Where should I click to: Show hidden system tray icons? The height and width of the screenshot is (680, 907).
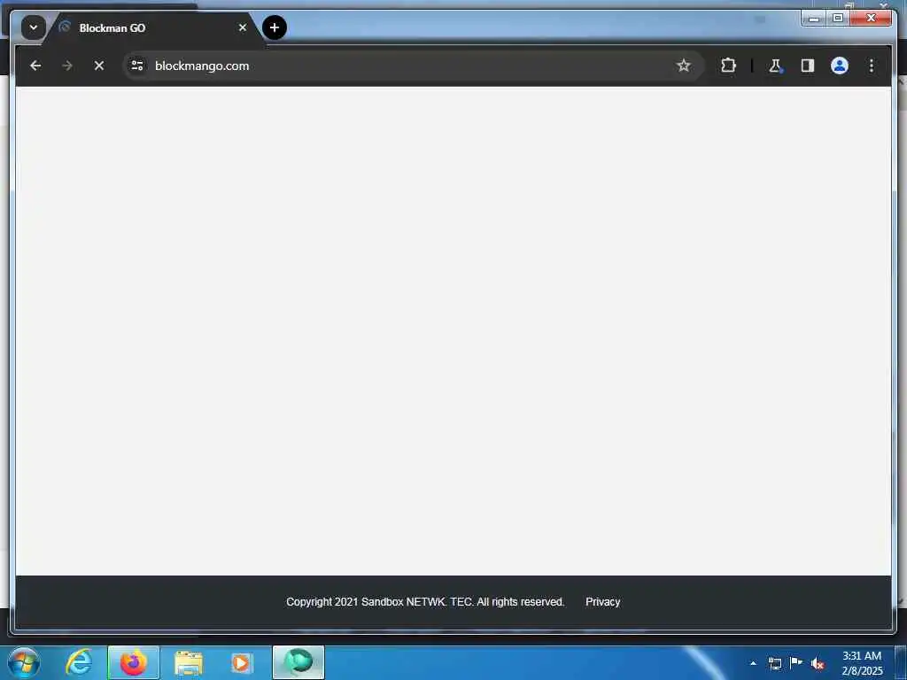coord(753,663)
